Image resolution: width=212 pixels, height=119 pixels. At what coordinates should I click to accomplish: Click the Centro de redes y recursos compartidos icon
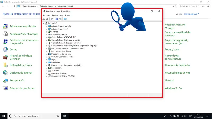5,42
